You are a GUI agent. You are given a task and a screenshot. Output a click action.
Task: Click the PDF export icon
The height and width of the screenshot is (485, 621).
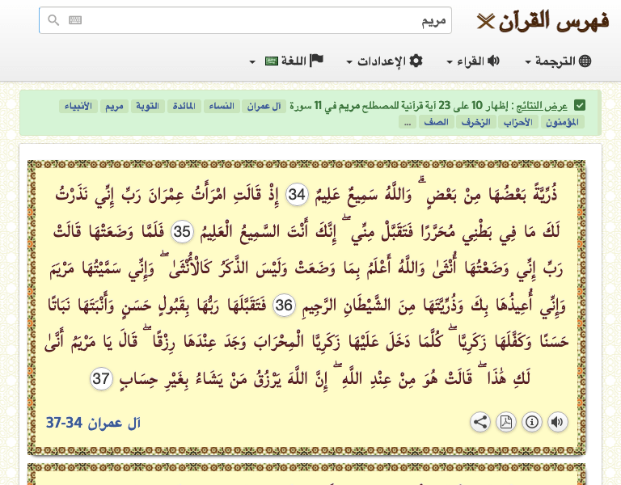[x=506, y=422]
